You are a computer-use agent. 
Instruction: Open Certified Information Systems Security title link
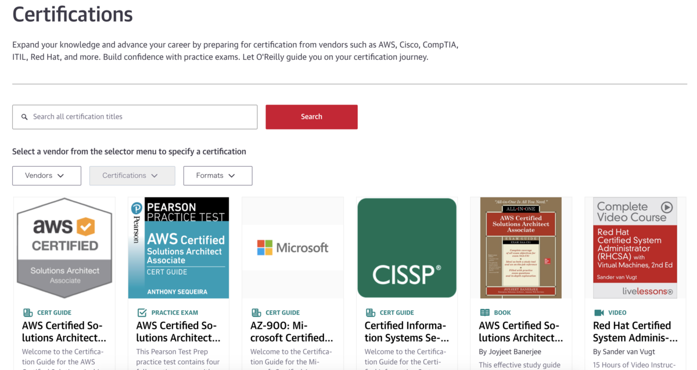[x=407, y=332]
